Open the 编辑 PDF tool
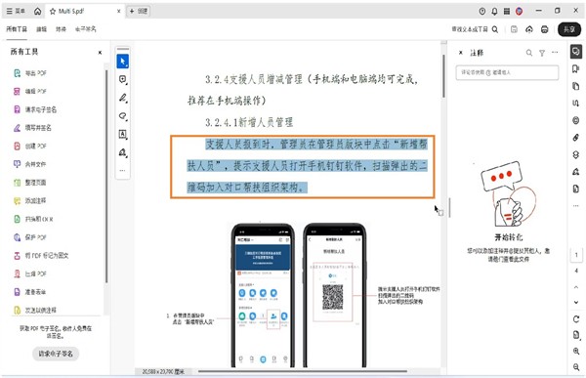 click(x=30, y=91)
